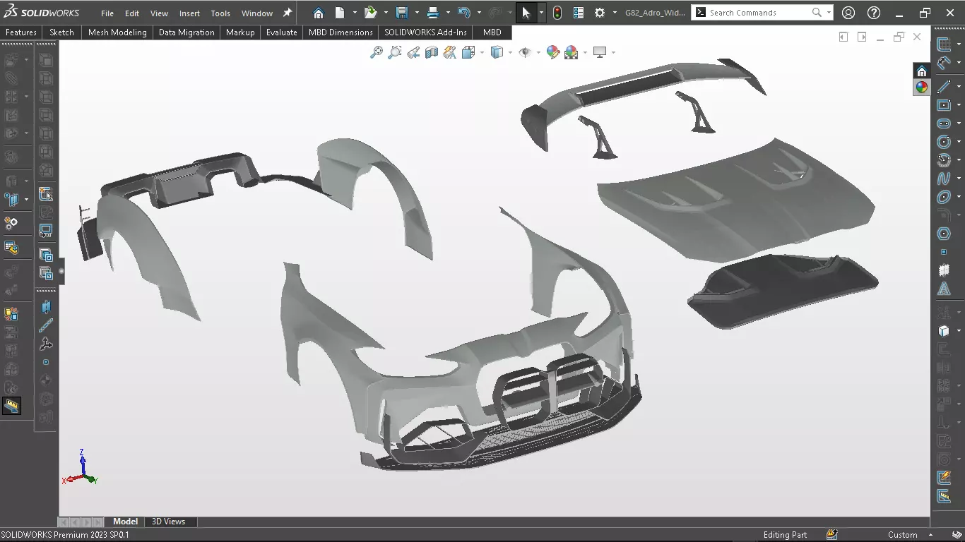Expand the New document dropdown arrow

pyautogui.click(x=355, y=13)
